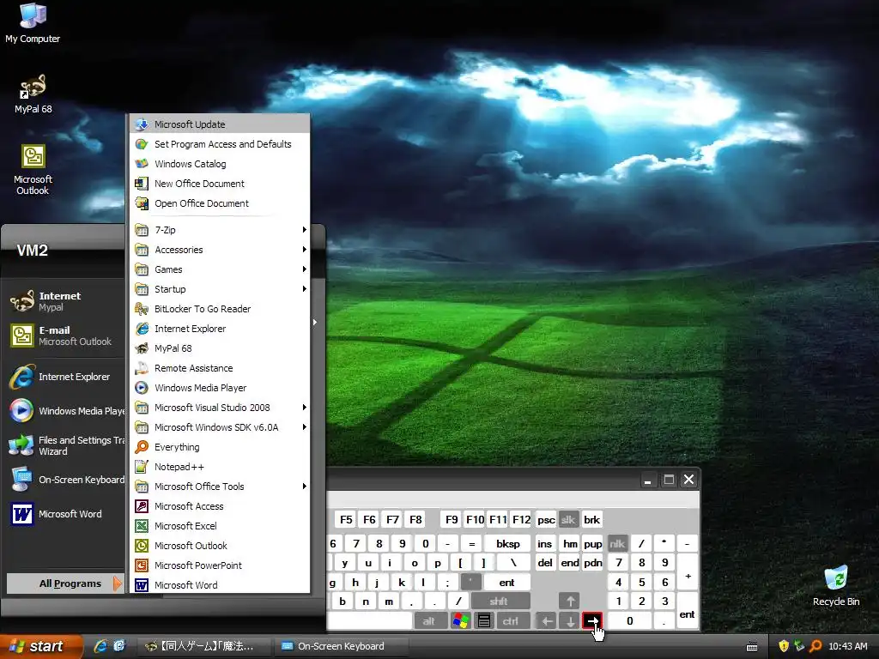Open My Computer desktop icon
Viewport: 879px width, 659px height.
(33, 23)
